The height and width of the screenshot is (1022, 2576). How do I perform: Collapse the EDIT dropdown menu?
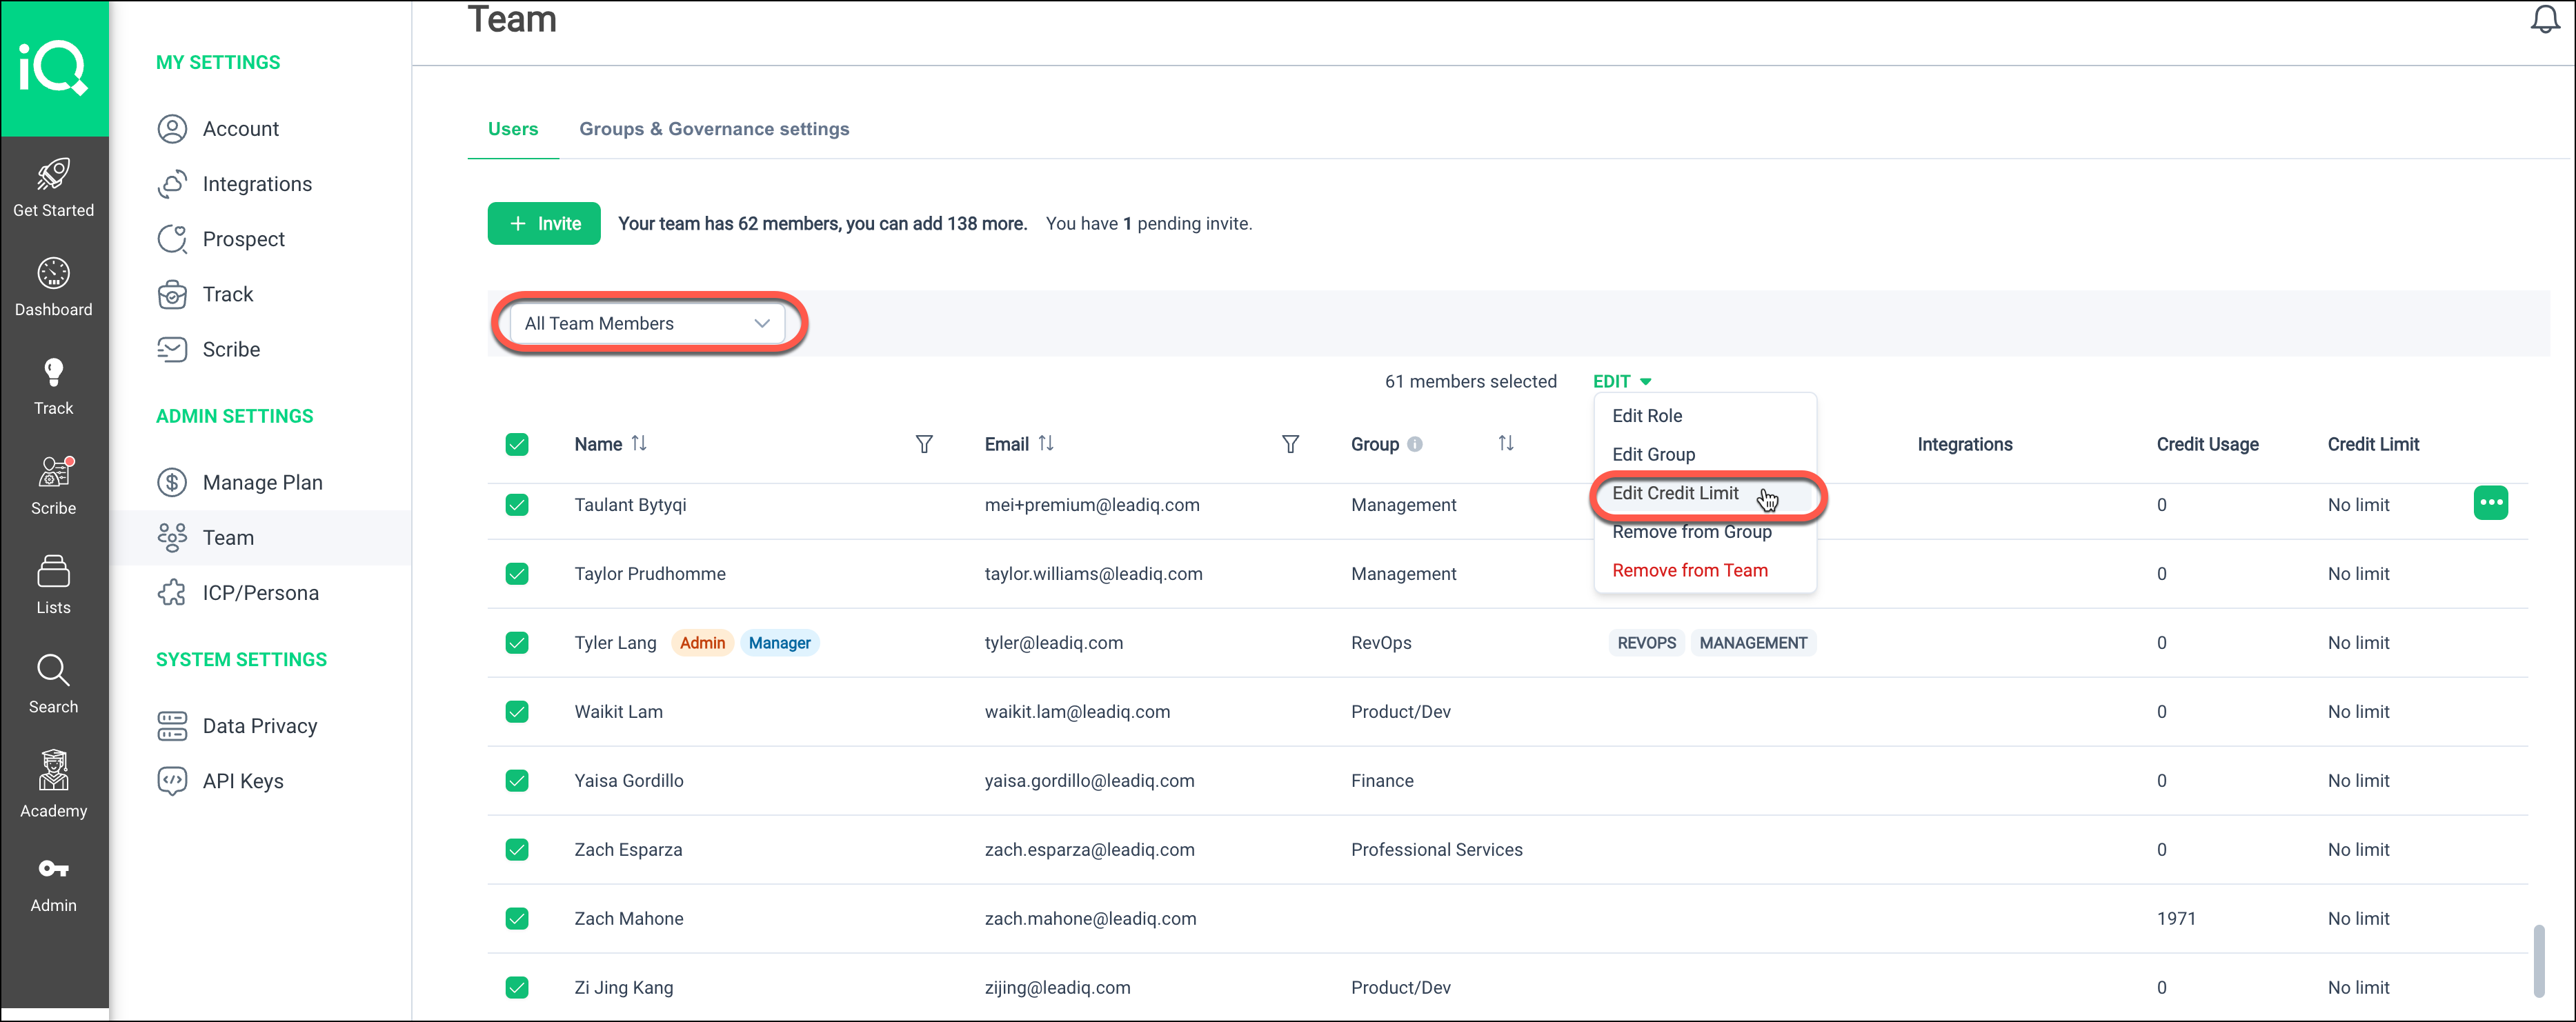pos(1621,381)
